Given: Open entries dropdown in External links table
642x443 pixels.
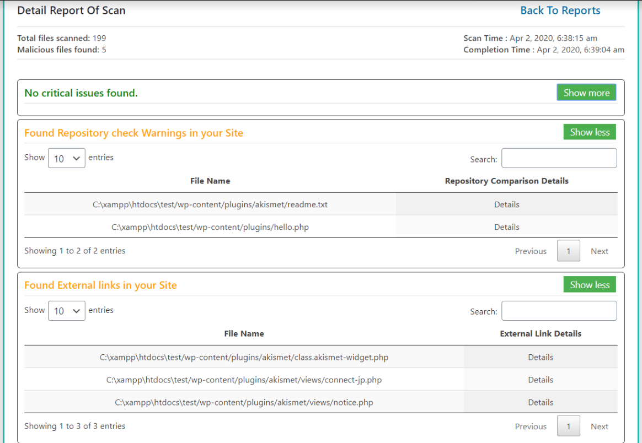Looking at the screenshot, I should 67,311.
